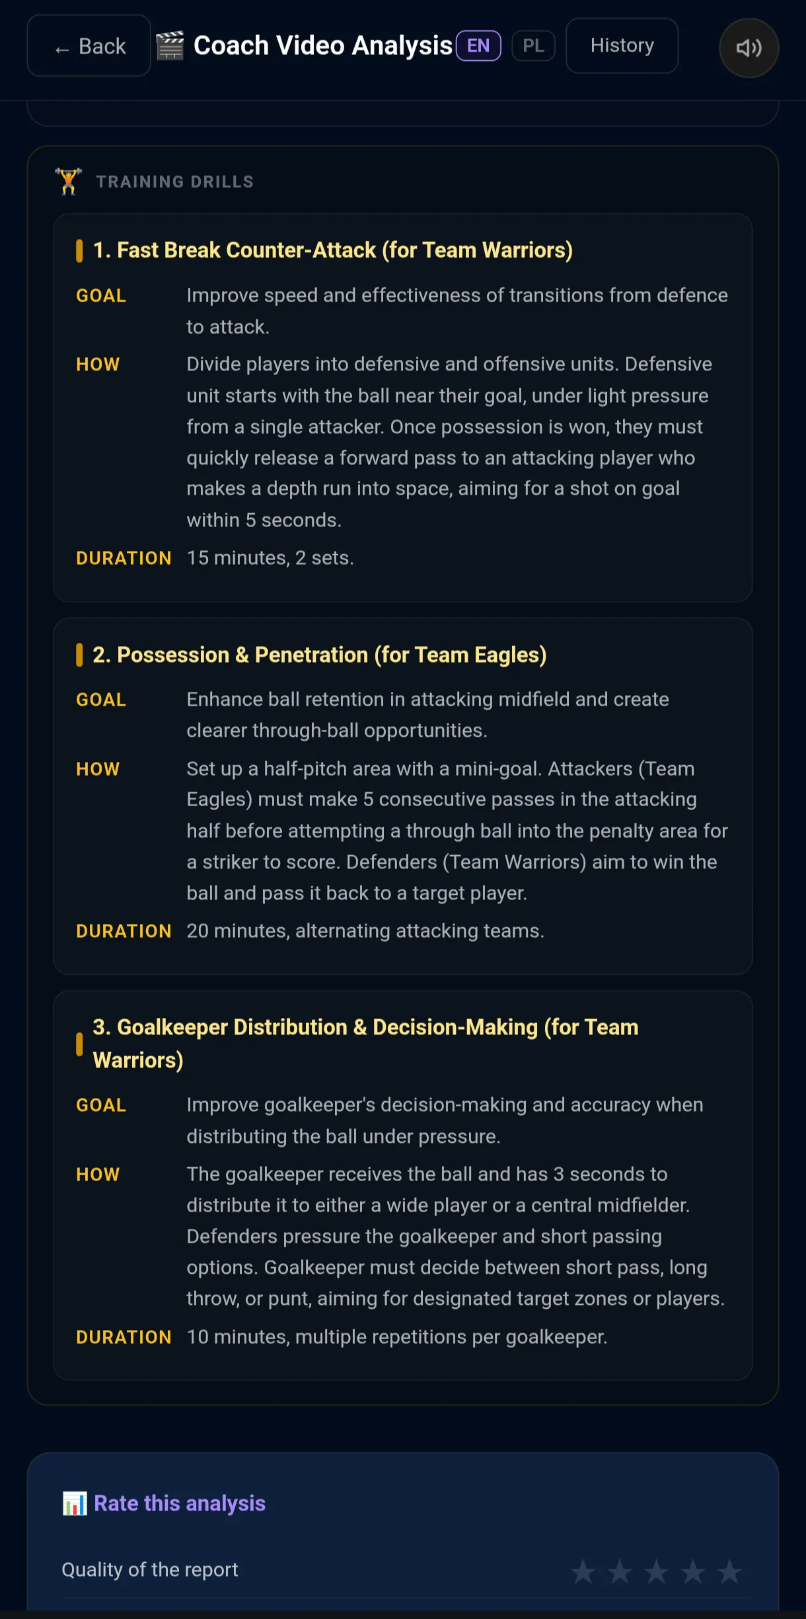Select the Possession & Penetration drill heading
The height and width of the screenshot is (1619, 806).
(x=320, y=655)
